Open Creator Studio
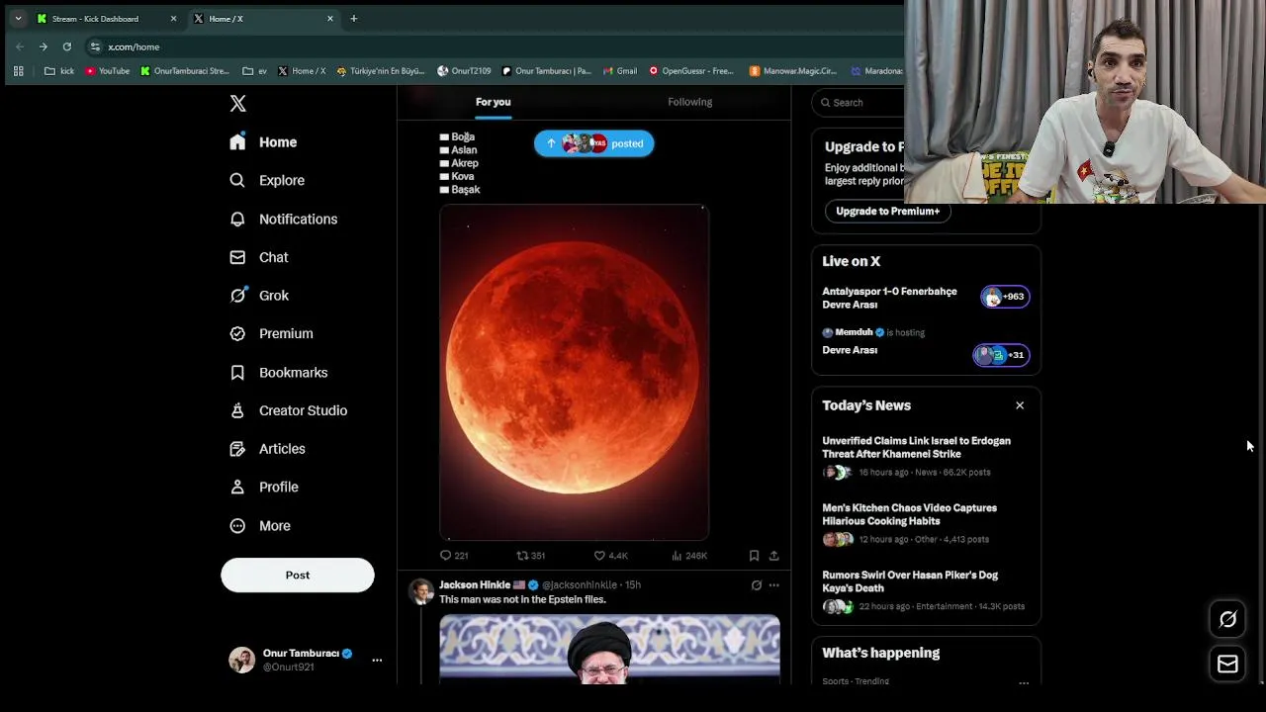 289,410
